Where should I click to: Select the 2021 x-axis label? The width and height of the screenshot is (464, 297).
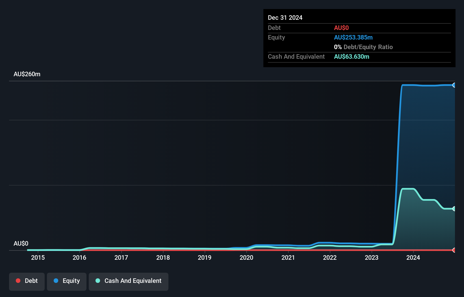point(288,257)
